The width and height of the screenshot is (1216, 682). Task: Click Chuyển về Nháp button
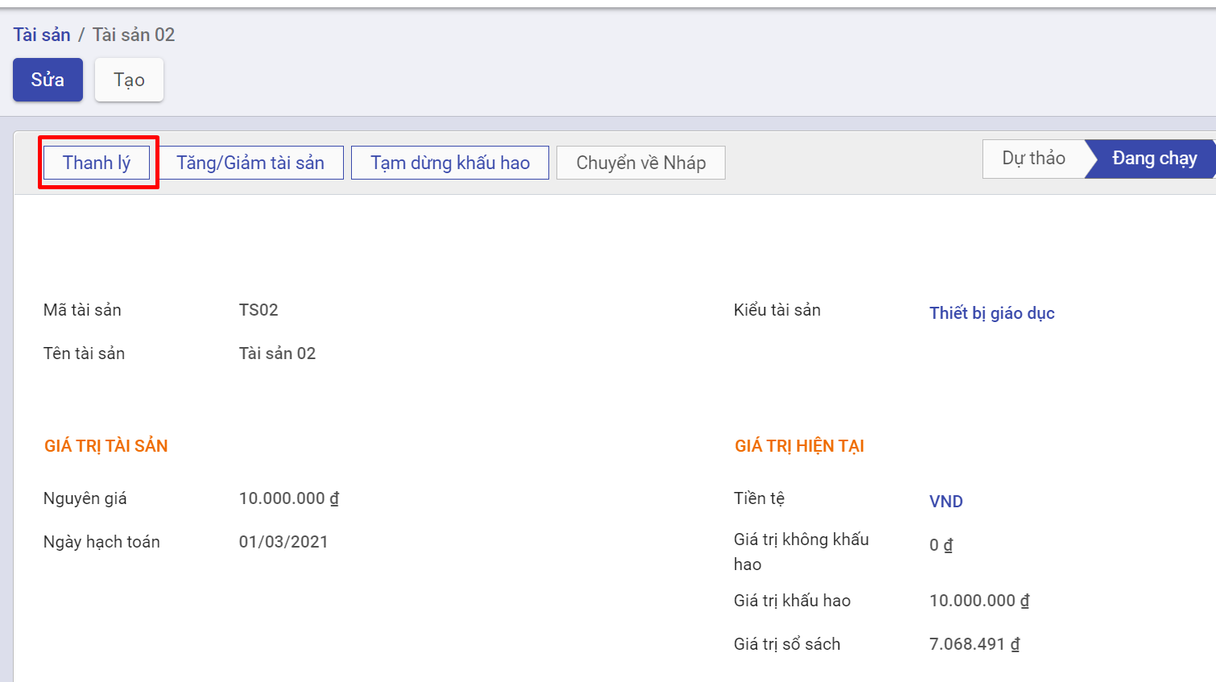(640, 163)
